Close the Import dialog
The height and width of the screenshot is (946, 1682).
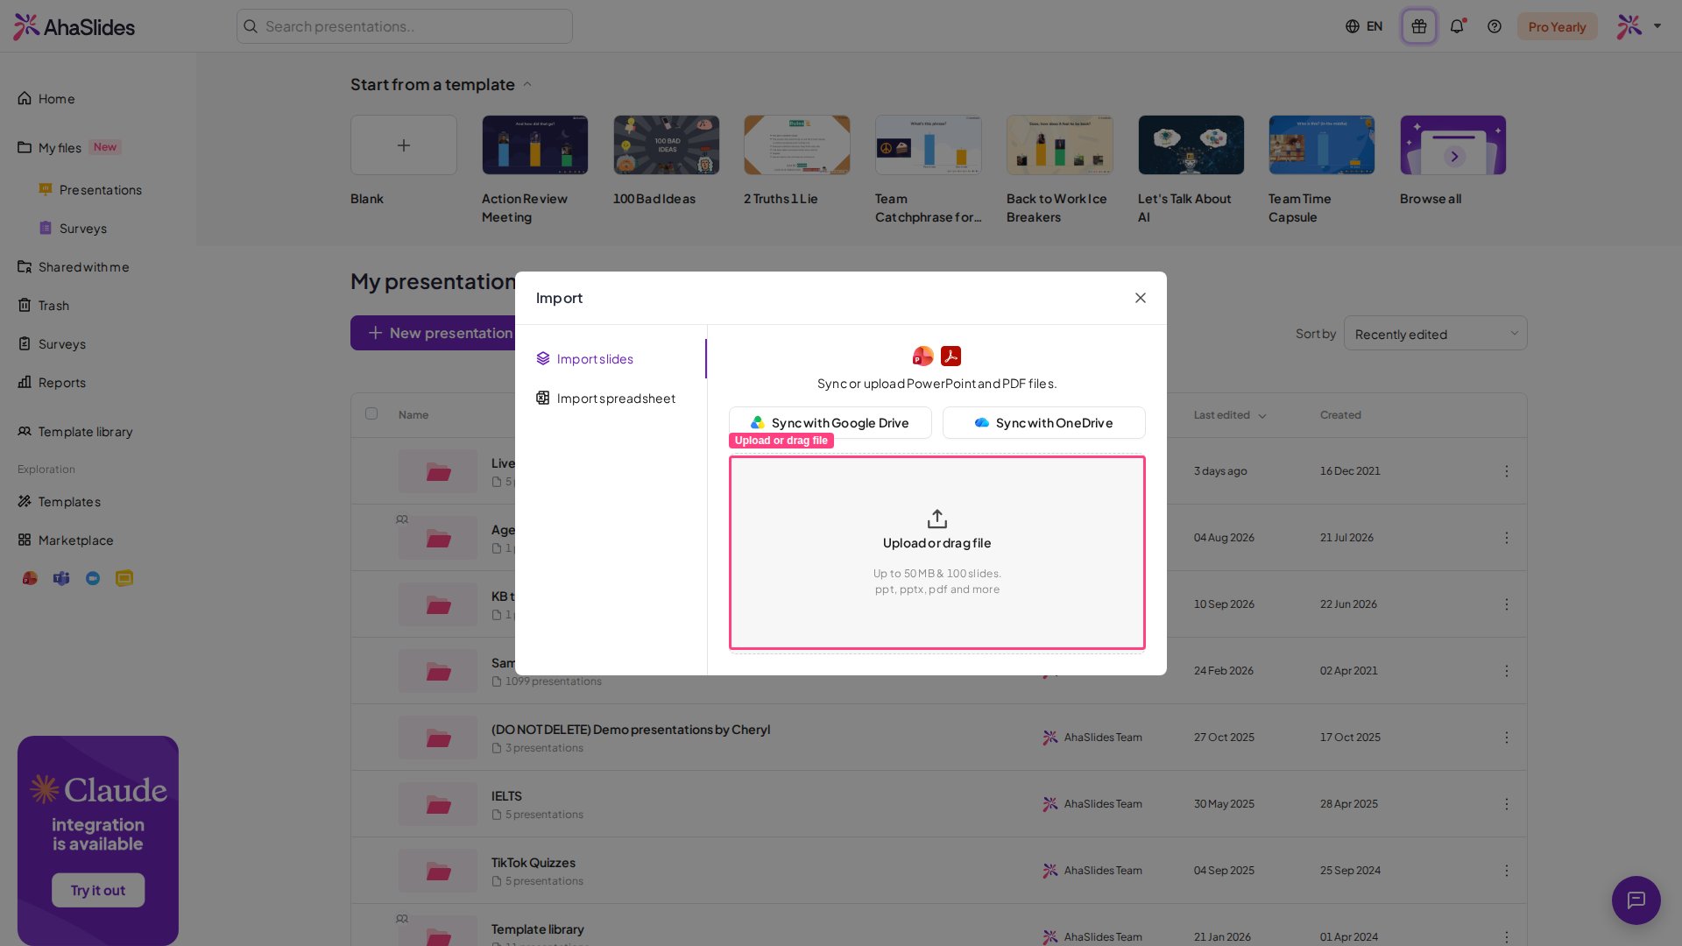coord(1141,298)
